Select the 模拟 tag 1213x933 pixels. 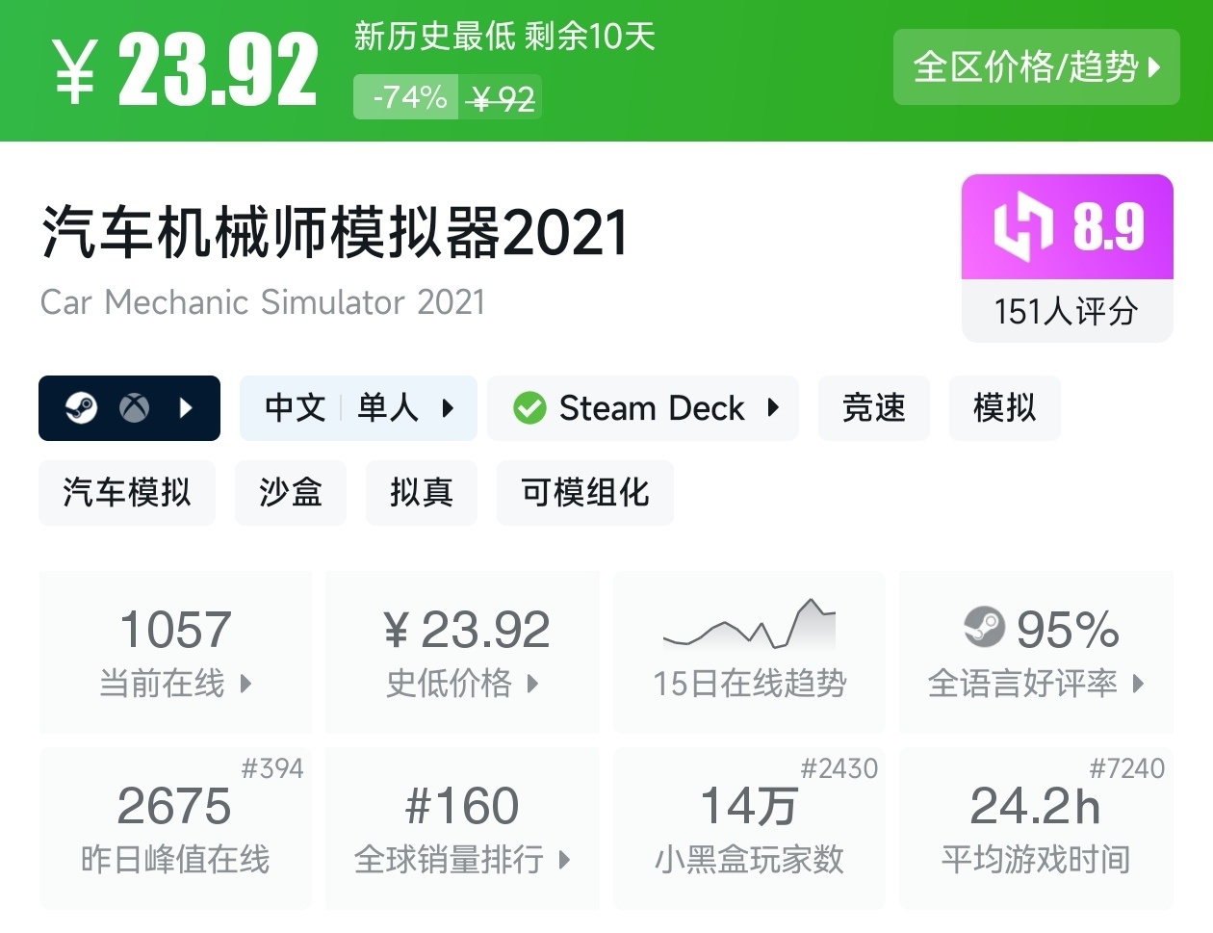click(1004, 408)
